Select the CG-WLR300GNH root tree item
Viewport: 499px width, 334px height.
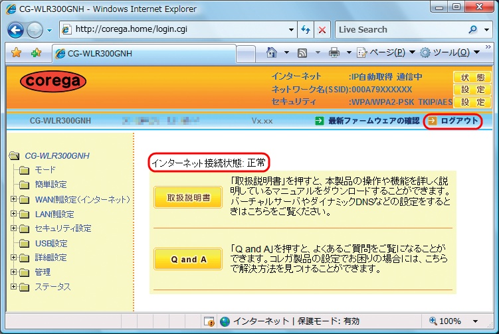(x=57, y=156)
